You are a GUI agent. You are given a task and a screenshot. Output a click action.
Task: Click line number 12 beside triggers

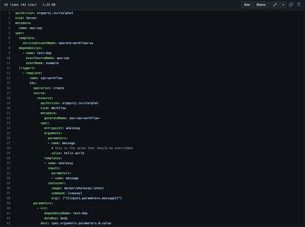[x=9, y=68]
